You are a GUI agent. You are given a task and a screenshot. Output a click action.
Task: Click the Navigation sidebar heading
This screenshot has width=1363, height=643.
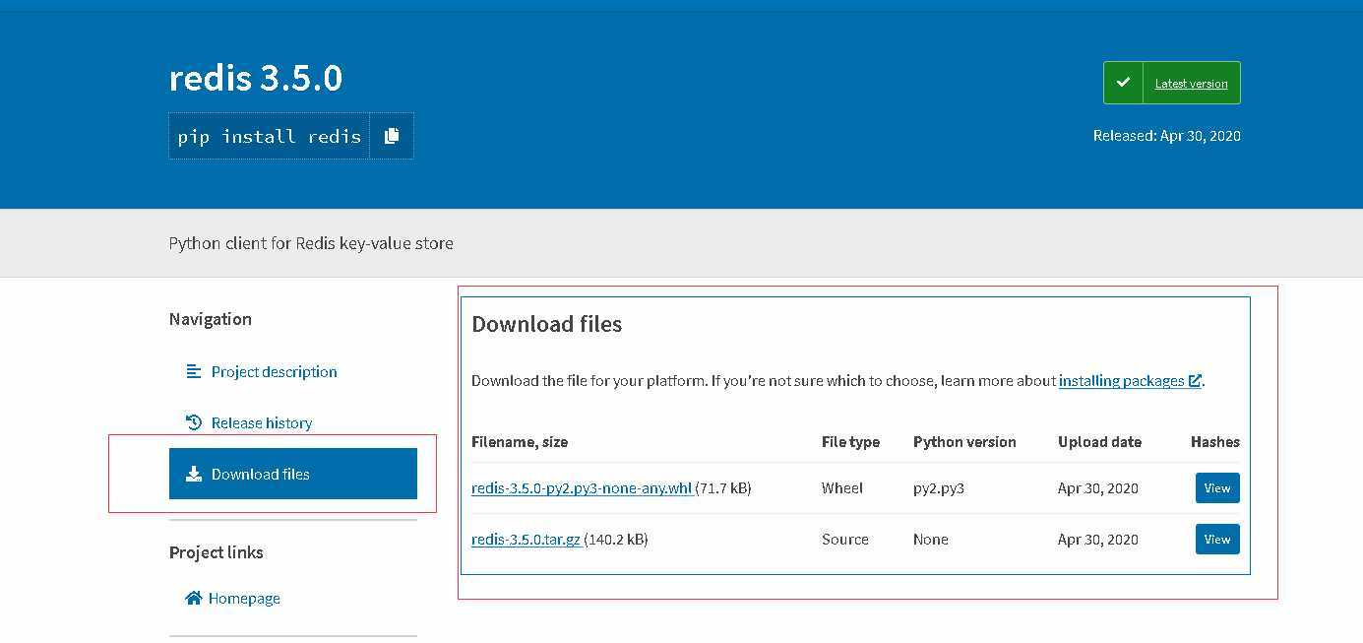pyautogui.click(x=211, y=318)
